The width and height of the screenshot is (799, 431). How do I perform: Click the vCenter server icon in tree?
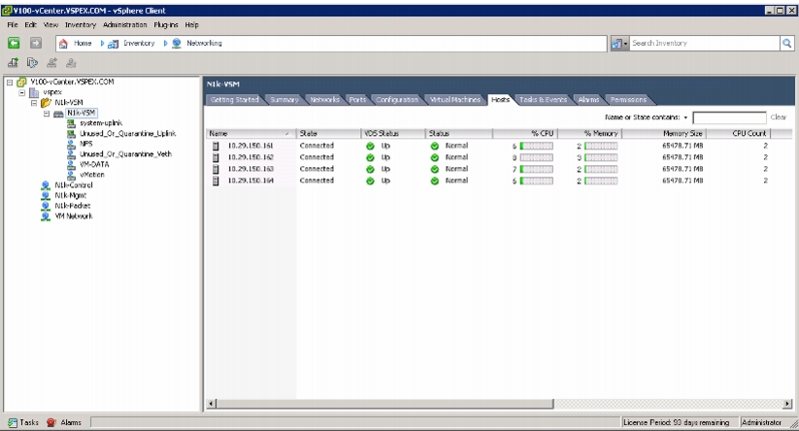[x=21, y=82]
